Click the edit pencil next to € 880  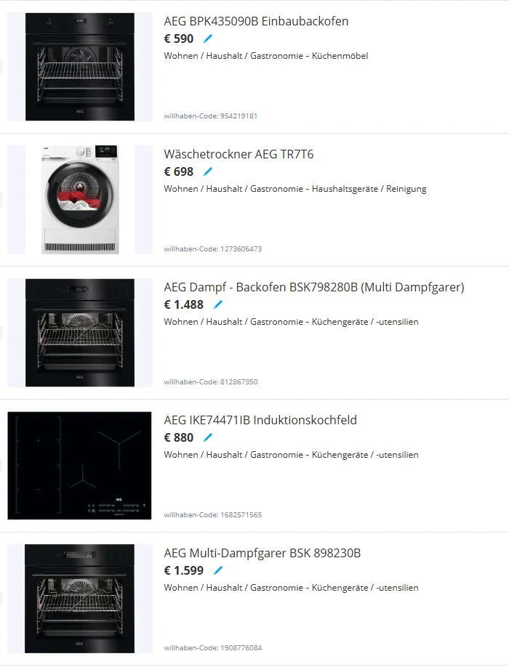208,437
